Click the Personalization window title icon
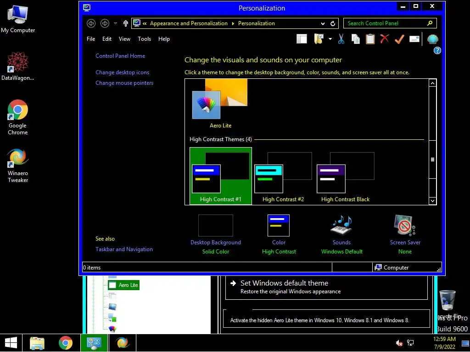 (x=87, y=7)
